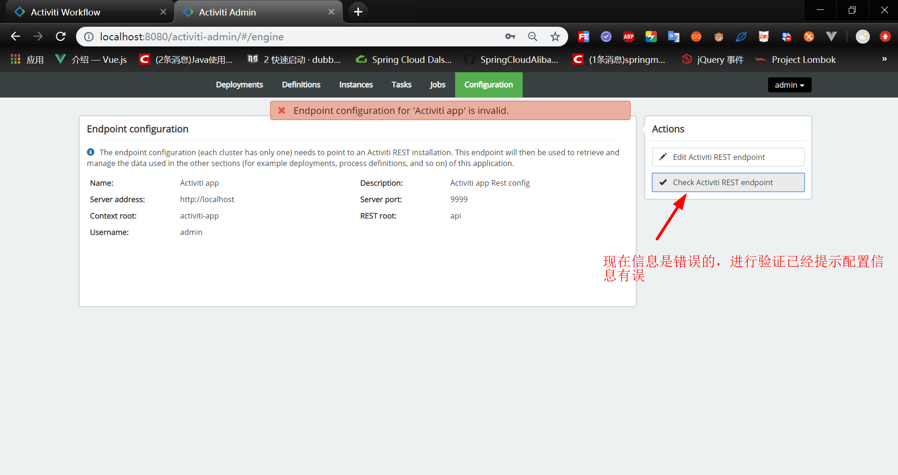
Task: Open the Tampermonkey monkey extension icon
Action: [718, 37]
